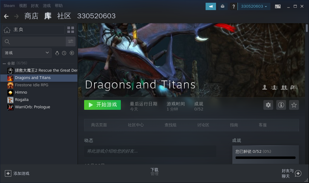Click the single-player icon on banner

[x=265, y=87]
